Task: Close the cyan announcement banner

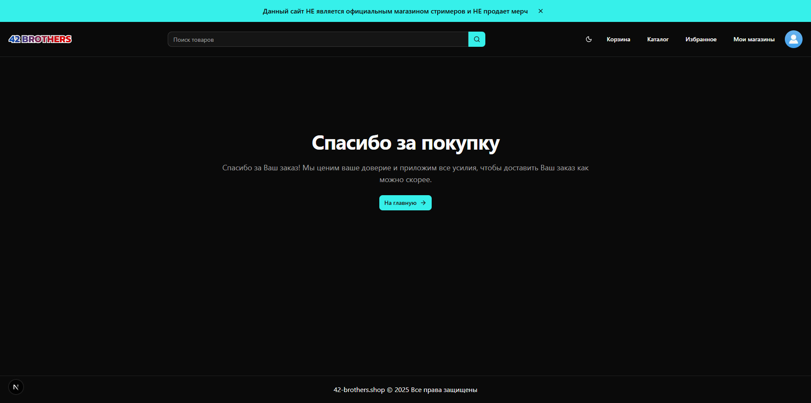Action: click(x=540, y=11)
